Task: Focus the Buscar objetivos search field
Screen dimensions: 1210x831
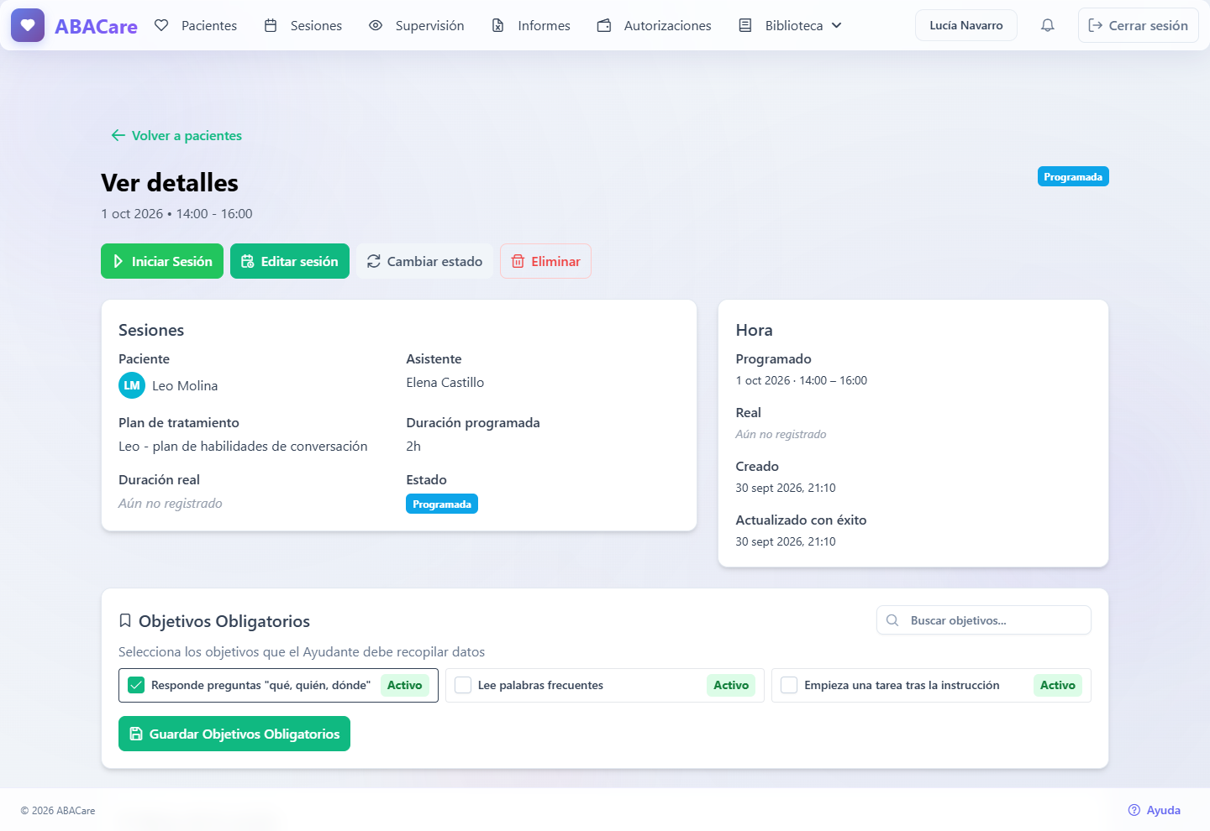Action: tap(984, 620)
